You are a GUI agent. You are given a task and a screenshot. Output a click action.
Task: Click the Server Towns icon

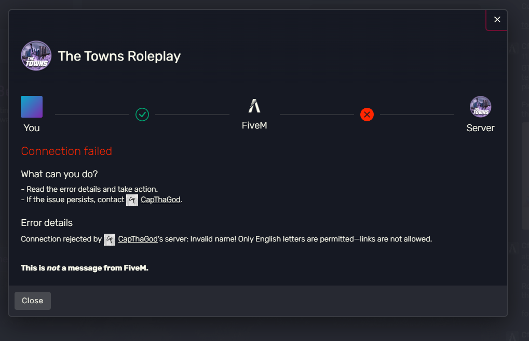click(480, 107)
